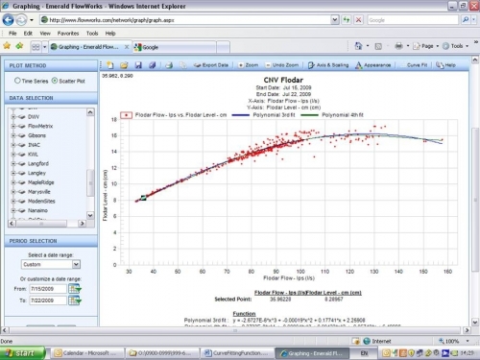
Task: Open the browser Help menu
Action: [x=110, y=34]
